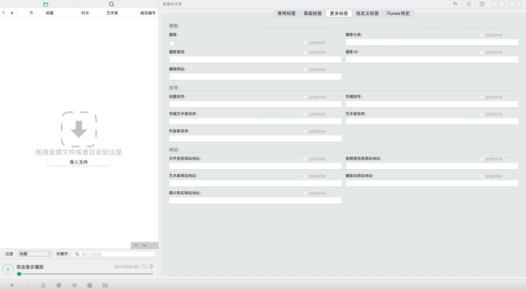Viewport: 526px width, 290px height.
Task: Open the playlist lines icon in player
Action: (152, 267)
